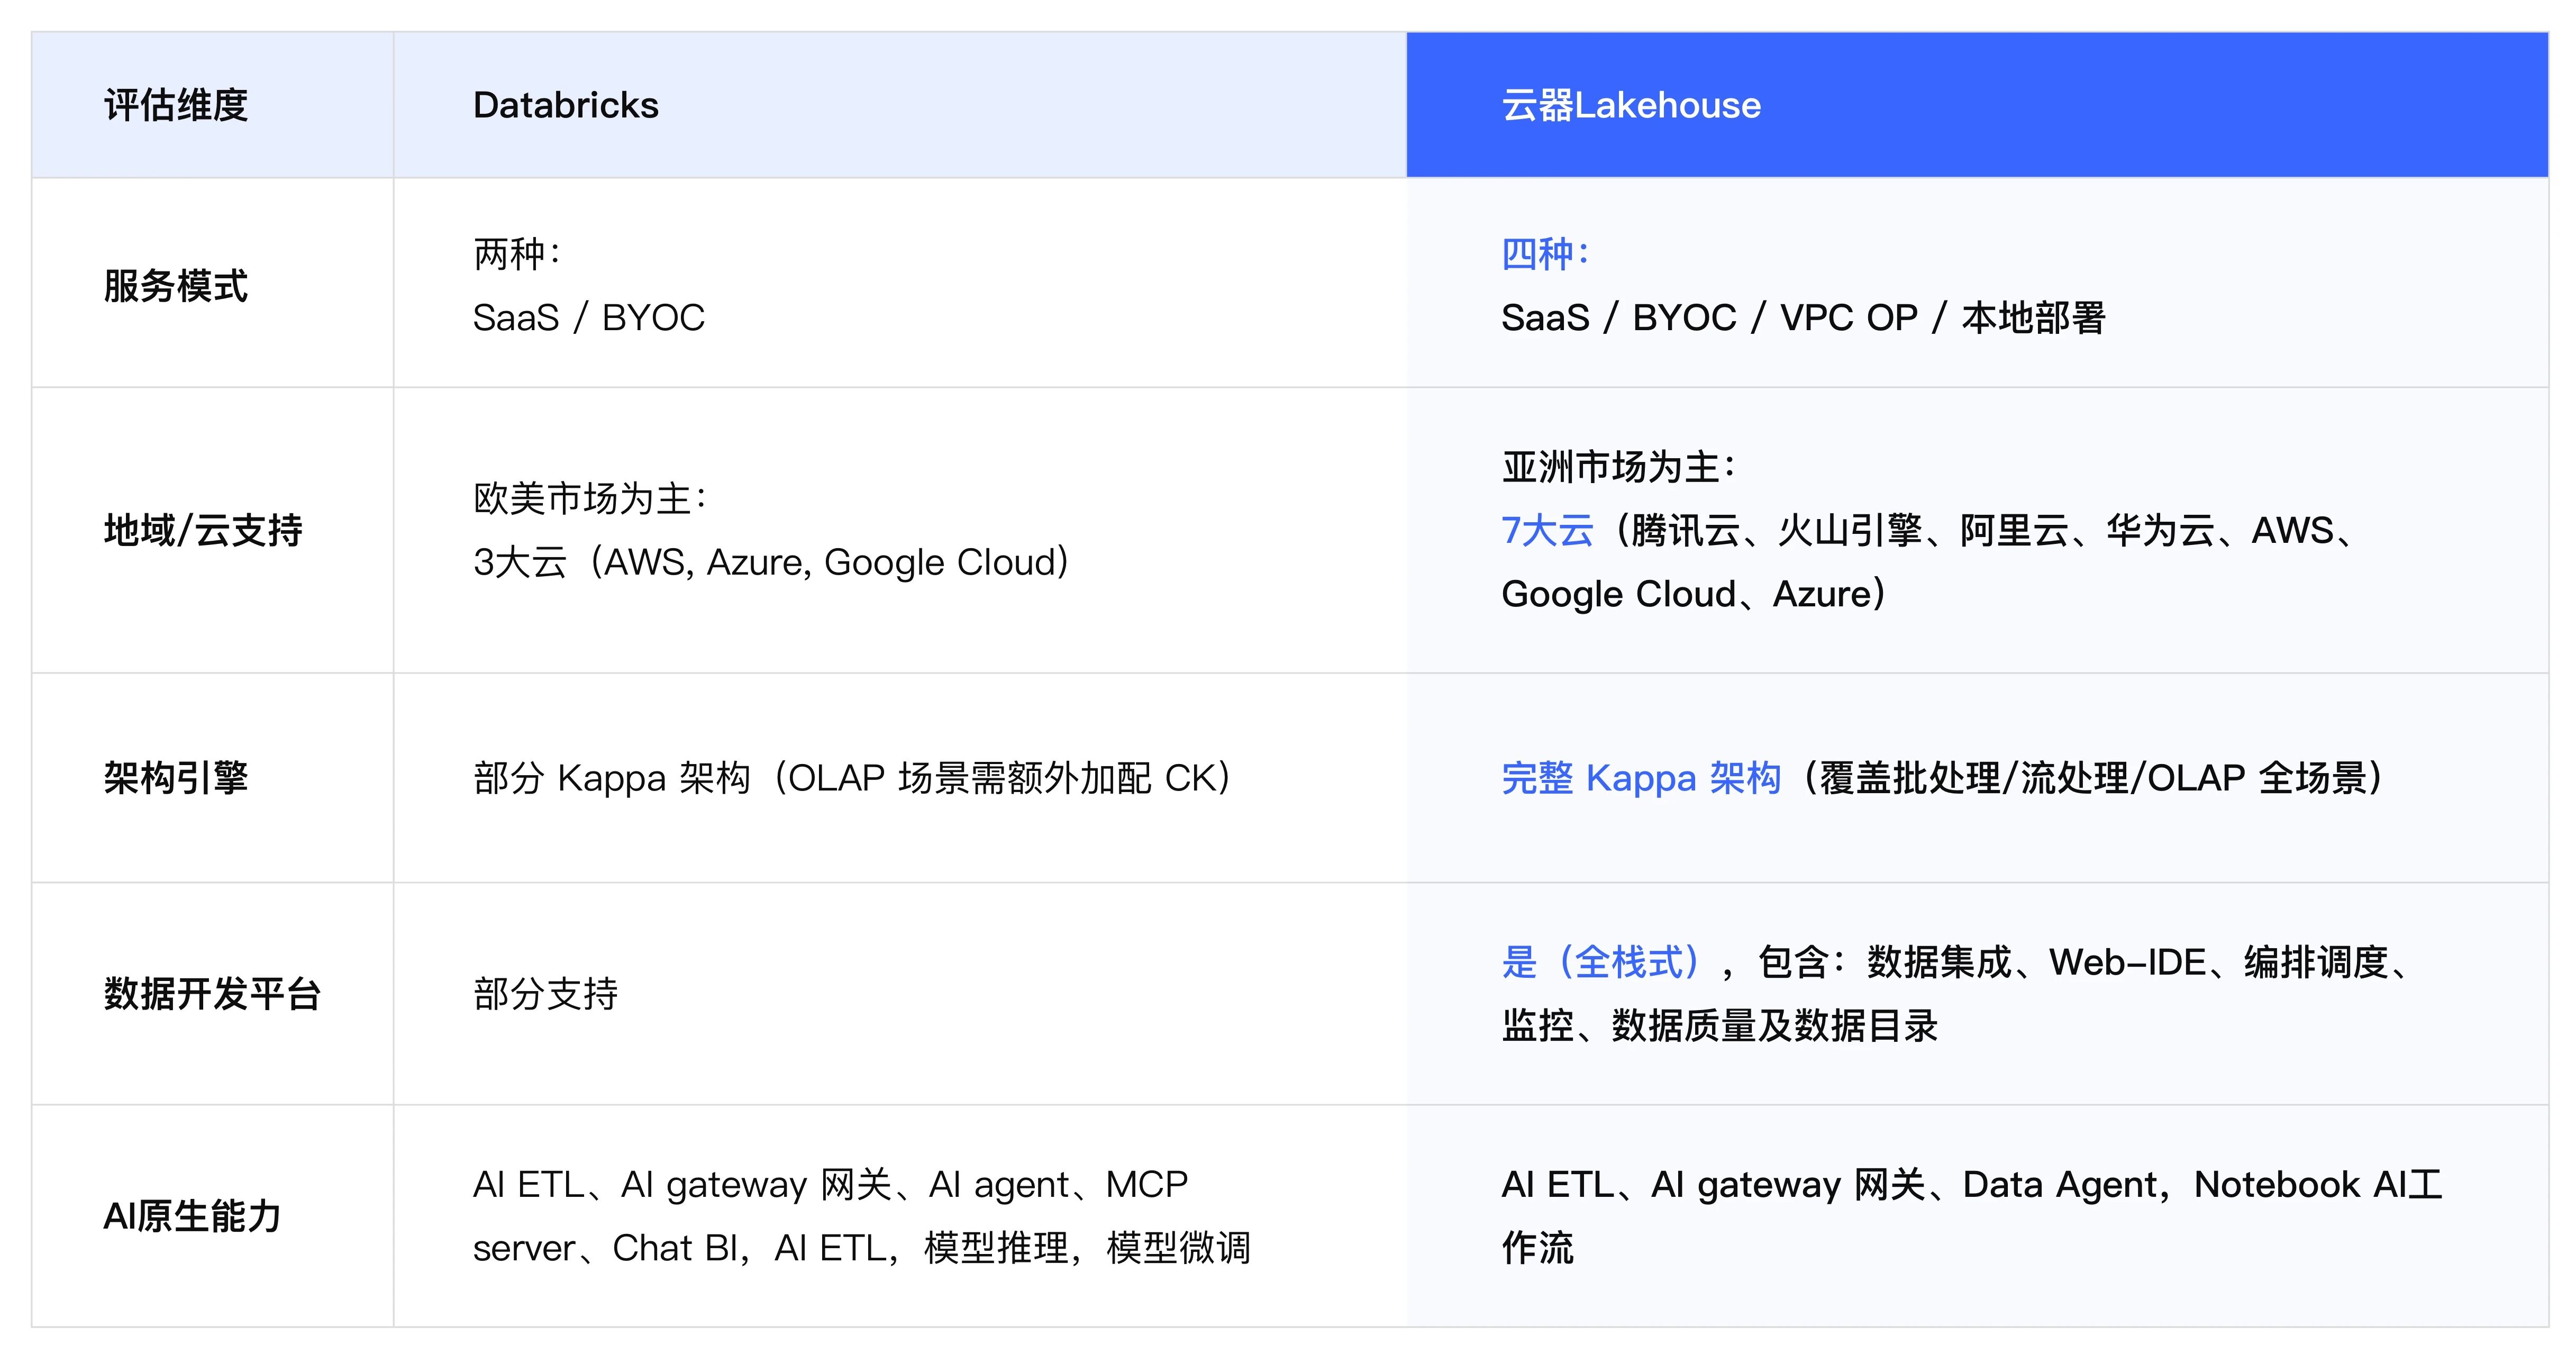Click the 部分支持 cell text

coord(545,993)
